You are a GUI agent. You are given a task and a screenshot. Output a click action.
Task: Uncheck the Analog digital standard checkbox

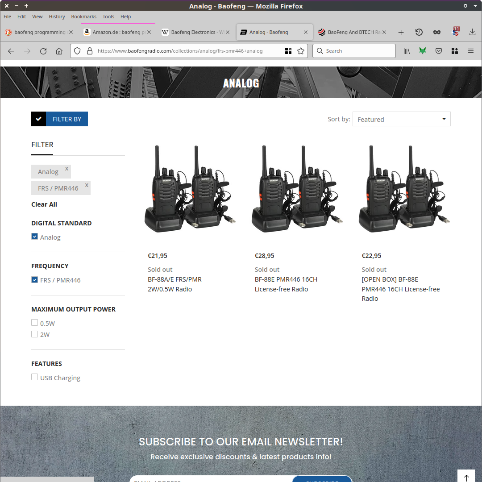pyautogui.click(x=35, y=237)
